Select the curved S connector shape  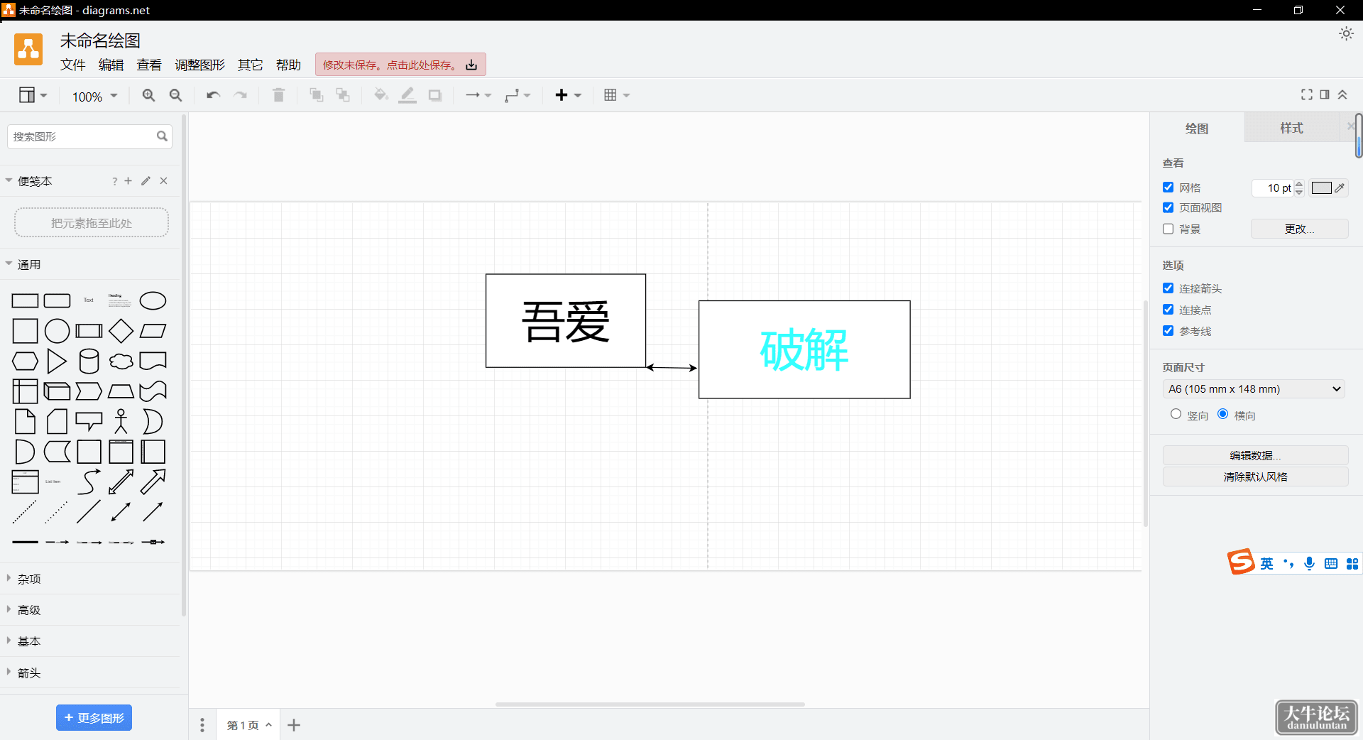pyautogui.click(x=89, y=481)
